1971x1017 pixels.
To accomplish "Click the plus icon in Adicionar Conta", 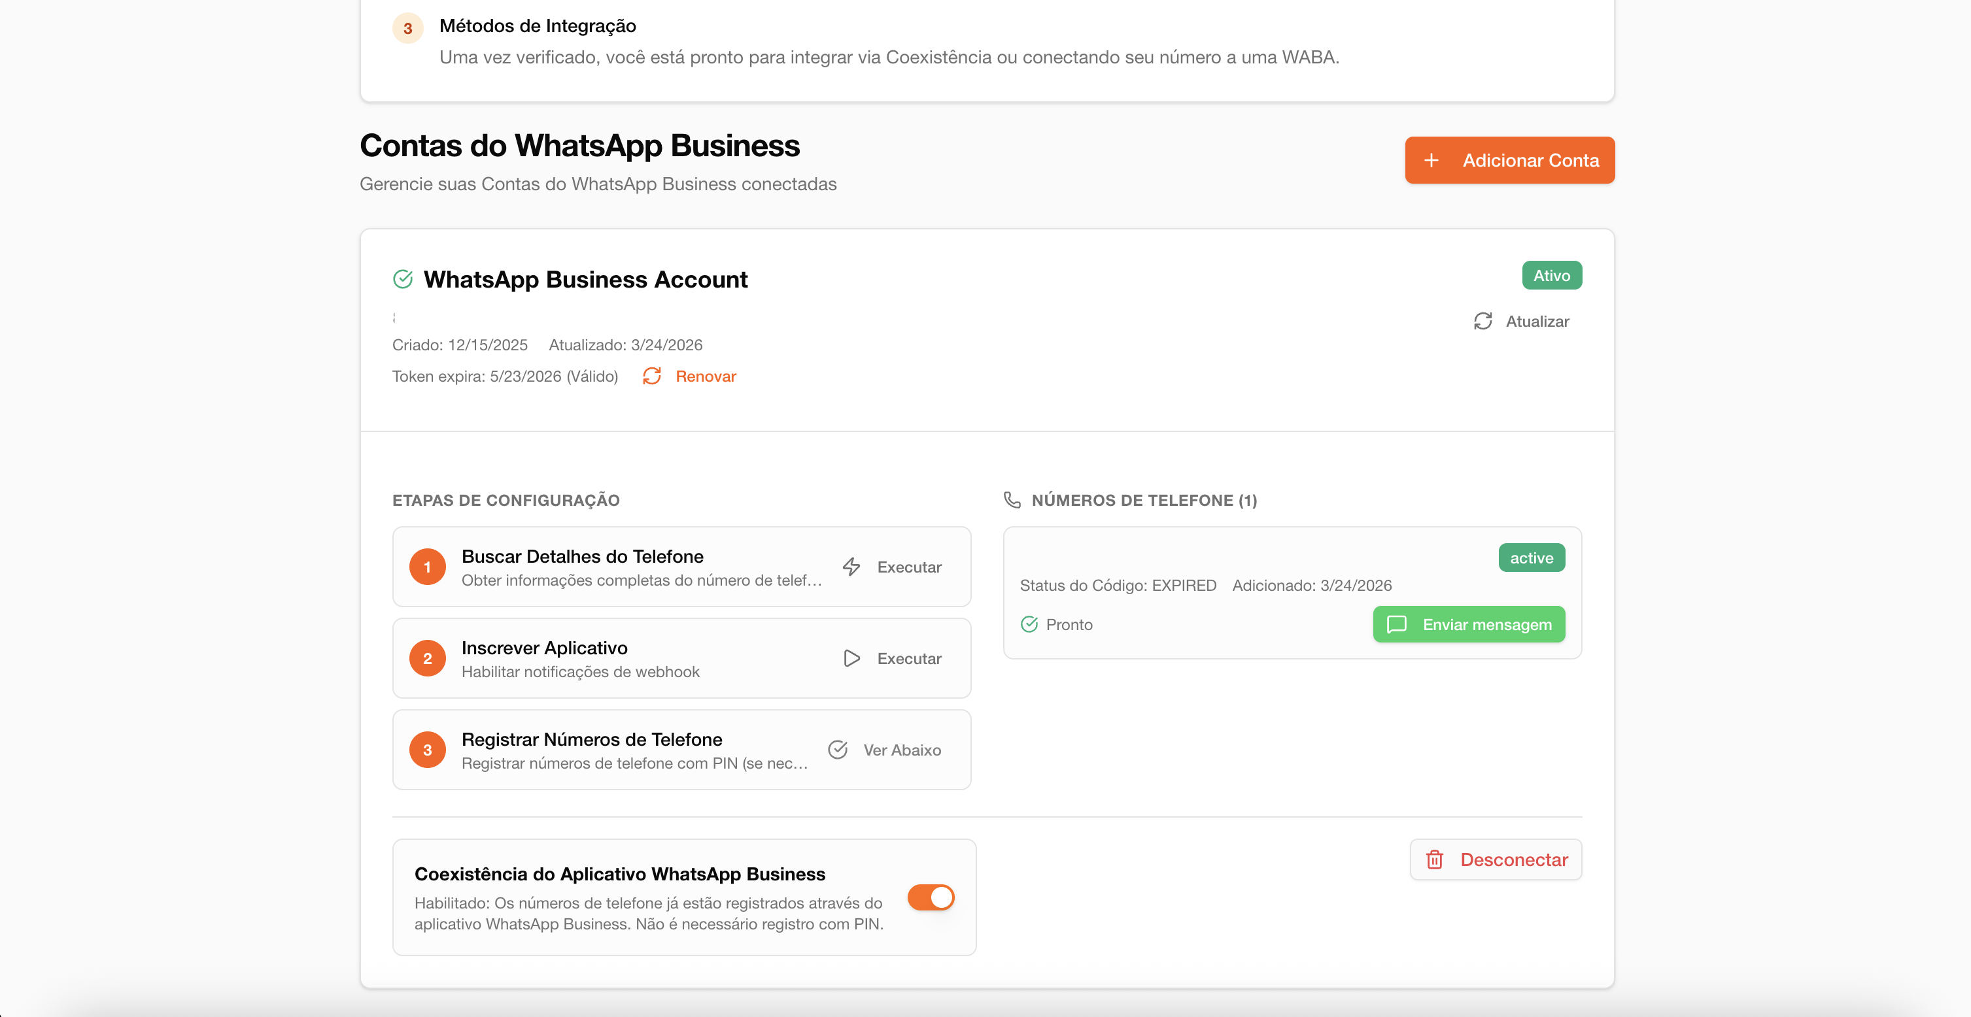I will (1431, 160).
